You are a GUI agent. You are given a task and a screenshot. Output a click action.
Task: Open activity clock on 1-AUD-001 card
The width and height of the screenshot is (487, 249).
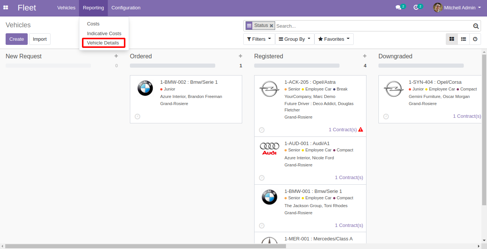click(262, 178)
